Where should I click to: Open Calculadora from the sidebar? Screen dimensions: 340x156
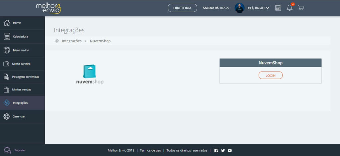[x=20, y=37]
